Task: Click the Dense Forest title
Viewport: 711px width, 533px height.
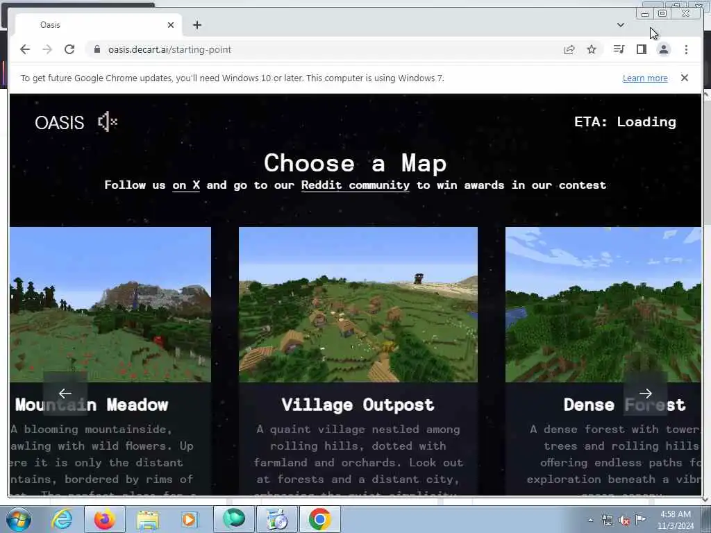Action: point(624,405)
